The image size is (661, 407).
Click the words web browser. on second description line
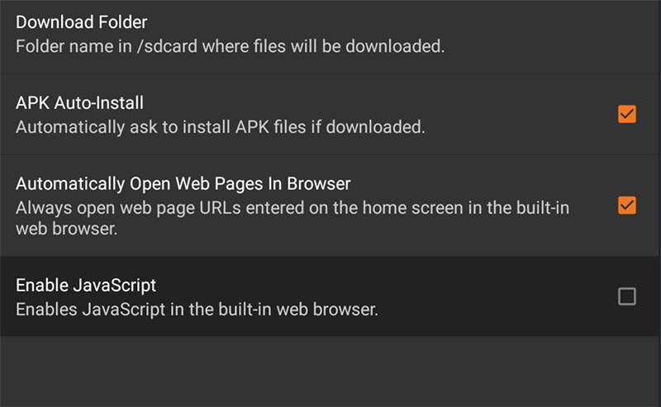(x=67, y=229)
